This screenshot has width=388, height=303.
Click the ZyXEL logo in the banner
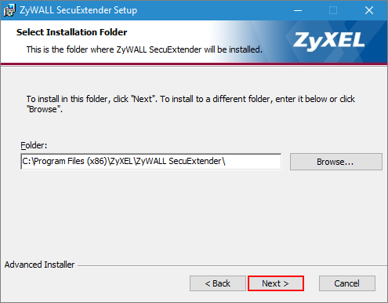point(328,41)
